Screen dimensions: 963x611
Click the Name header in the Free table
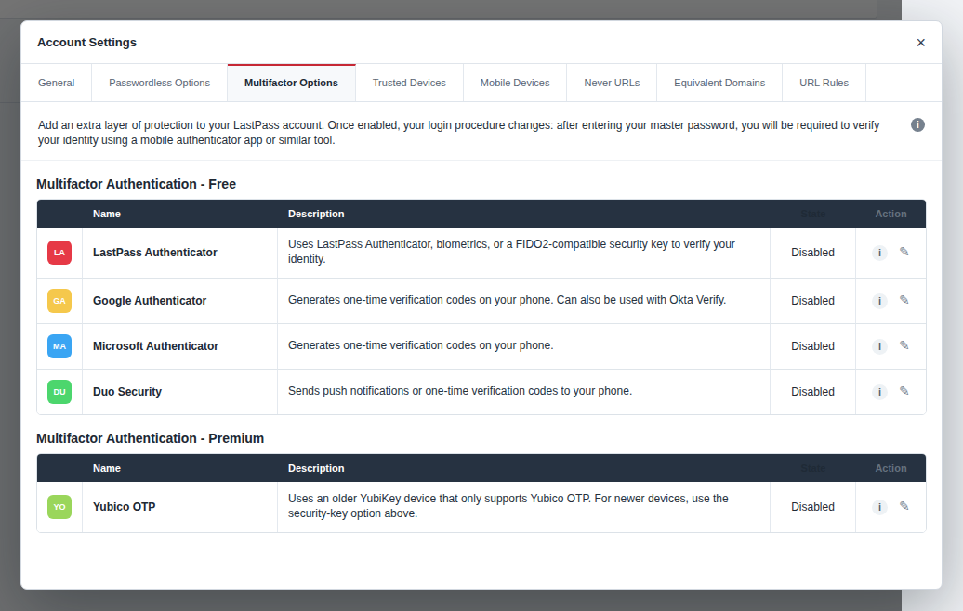click(107, 214)
